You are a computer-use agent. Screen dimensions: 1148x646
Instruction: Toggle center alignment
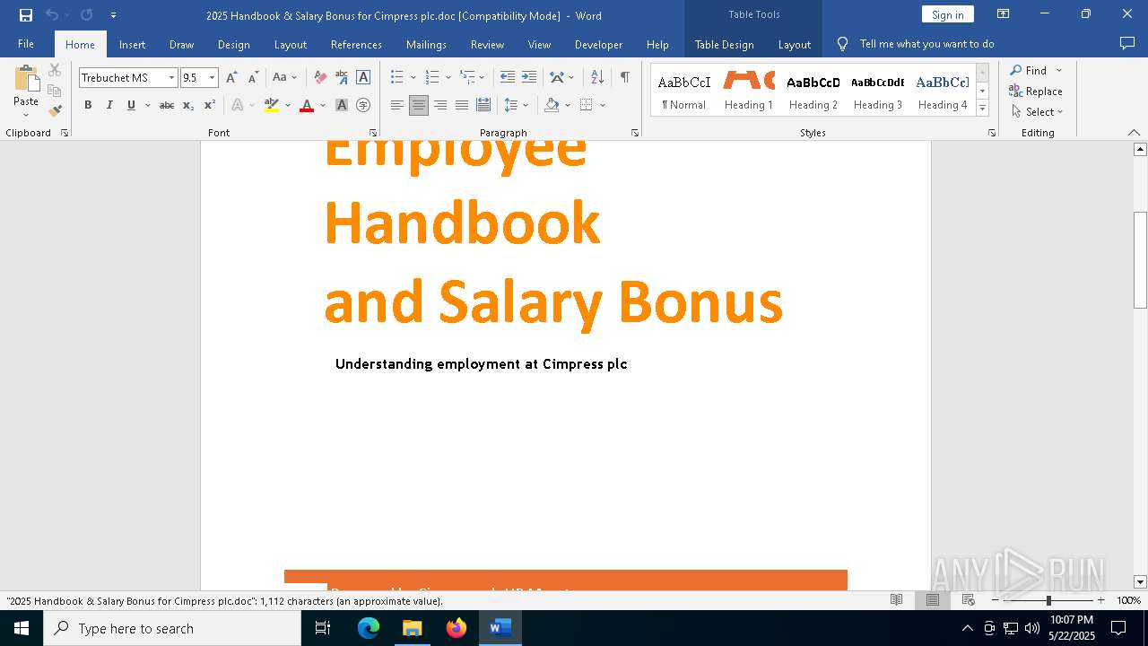[x=419, y=105]
